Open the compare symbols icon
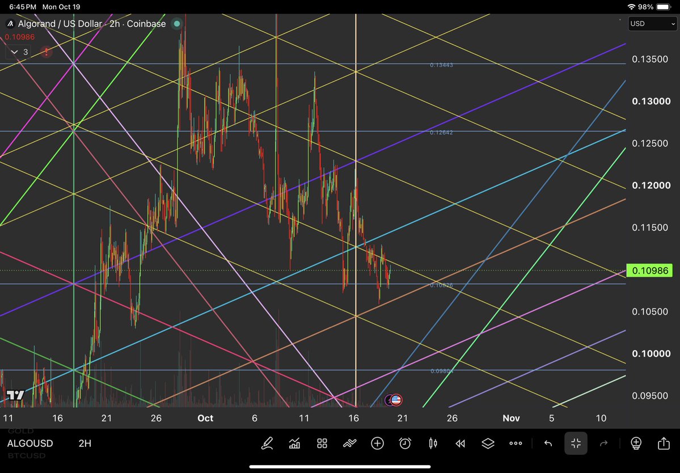This screenshot has height=473, width=680. tap(349, 443)
